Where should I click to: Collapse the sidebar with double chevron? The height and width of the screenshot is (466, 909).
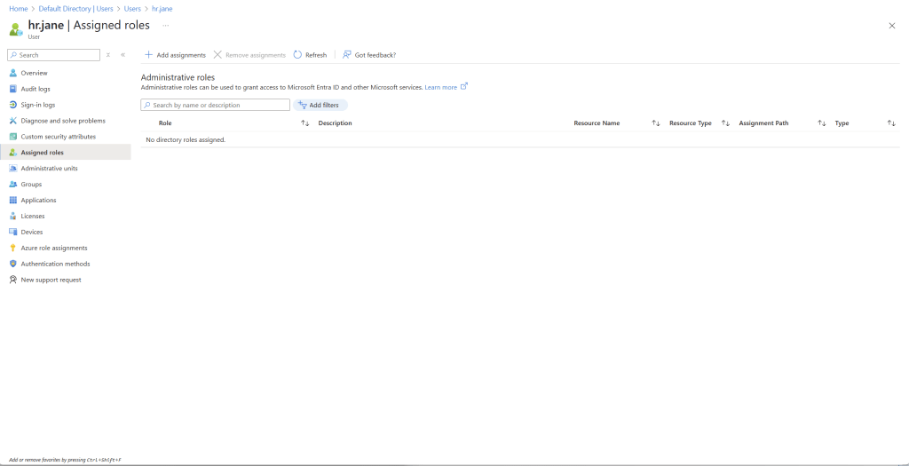(x=123, y=55)
